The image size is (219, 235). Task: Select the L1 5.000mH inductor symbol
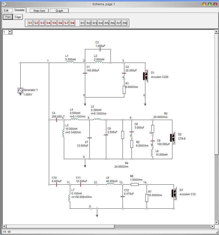70,62
